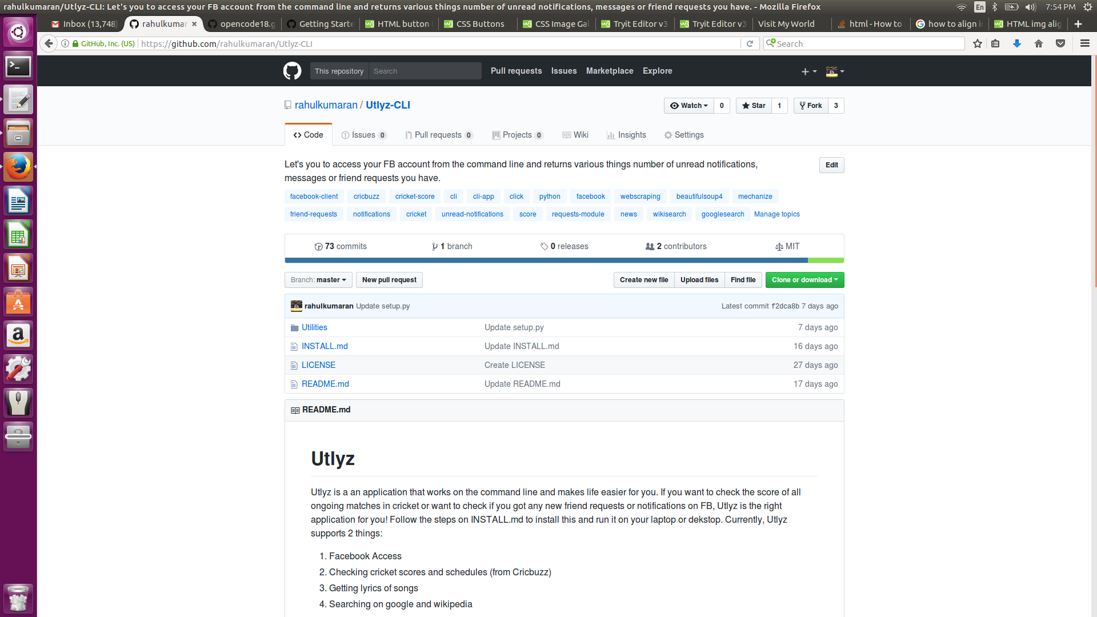Click Upload files button
Screen dimensions: 1097x617
(x=699, y=280)
